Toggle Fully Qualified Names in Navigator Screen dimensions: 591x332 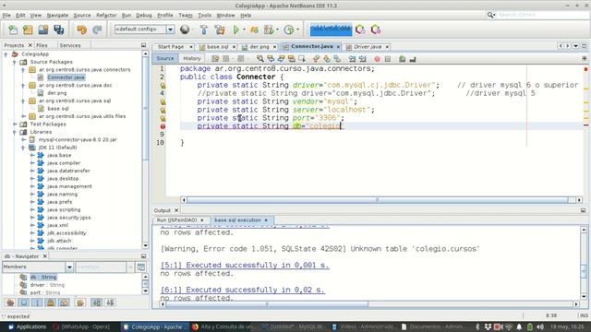[80, 302]
